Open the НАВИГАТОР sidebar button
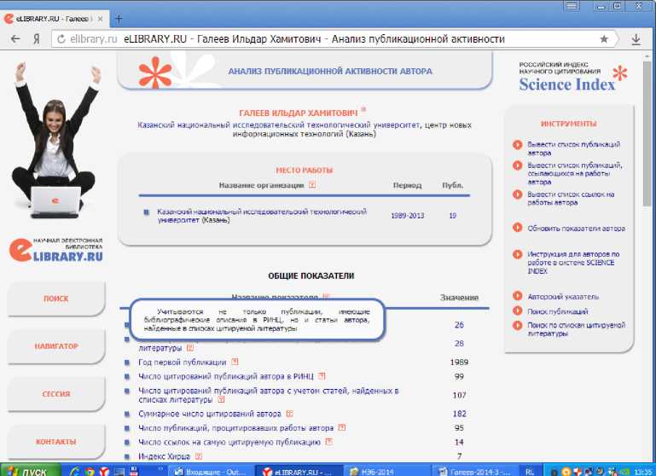 pos(56,346)
